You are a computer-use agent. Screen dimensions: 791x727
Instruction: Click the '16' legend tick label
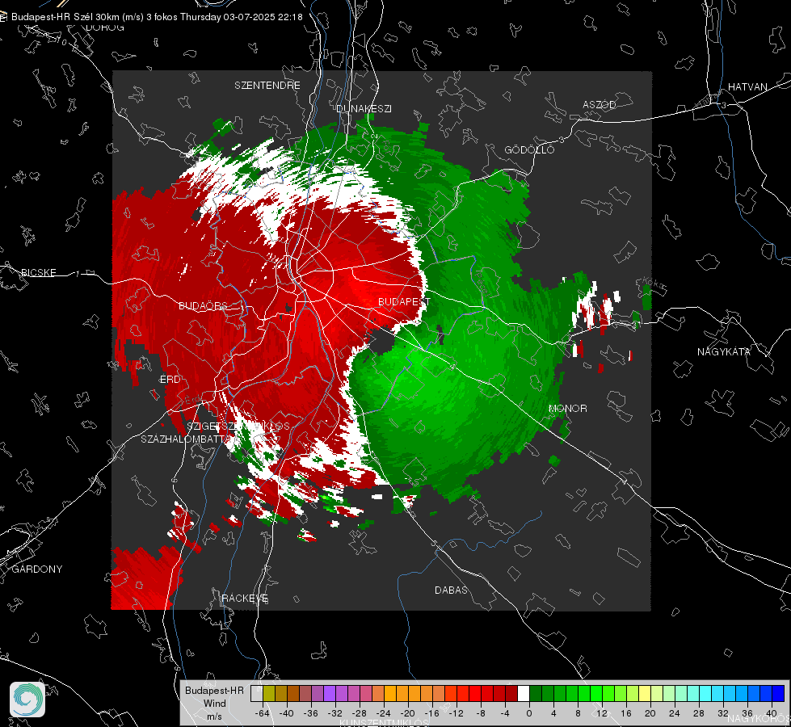click(x=626, y=713)
